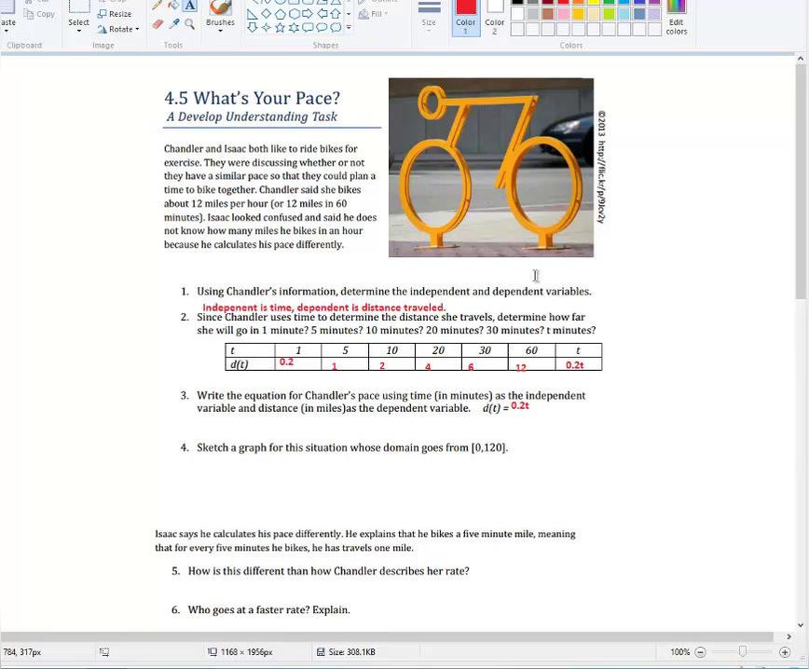
Task: Show the next row of the Shapes gallery
Action: [349, 14]
